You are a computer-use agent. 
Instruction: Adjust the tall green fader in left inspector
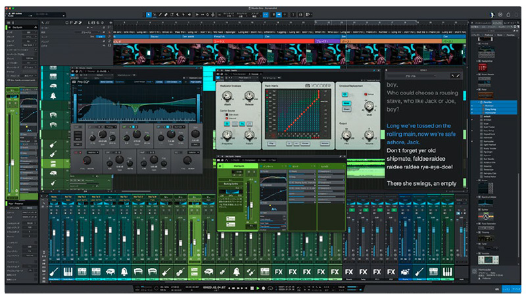[x=12, y=163]
